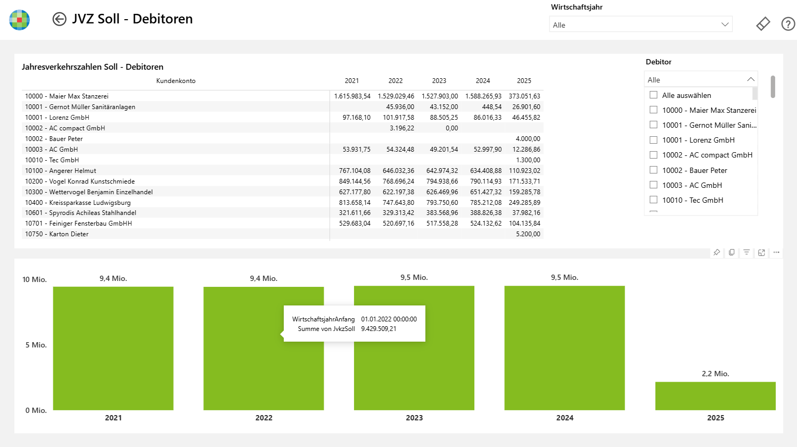The height and width of the screenshot is (447, 797).
Task: Select the 2024 bar in the chart
Action: tap(564, 348)
